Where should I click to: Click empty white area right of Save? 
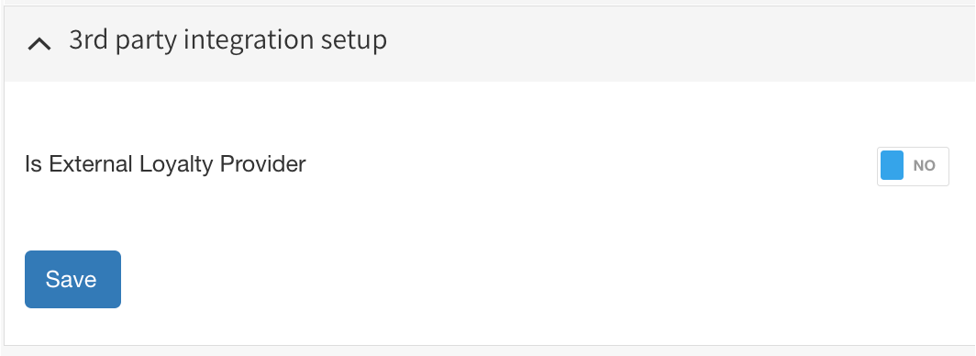[x=498, y=280]
